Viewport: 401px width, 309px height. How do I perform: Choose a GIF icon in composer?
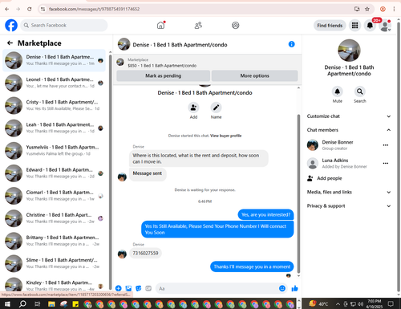148,288
